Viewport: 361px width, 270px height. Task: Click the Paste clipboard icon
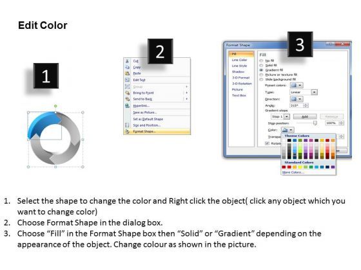click(x=127, y=73)
